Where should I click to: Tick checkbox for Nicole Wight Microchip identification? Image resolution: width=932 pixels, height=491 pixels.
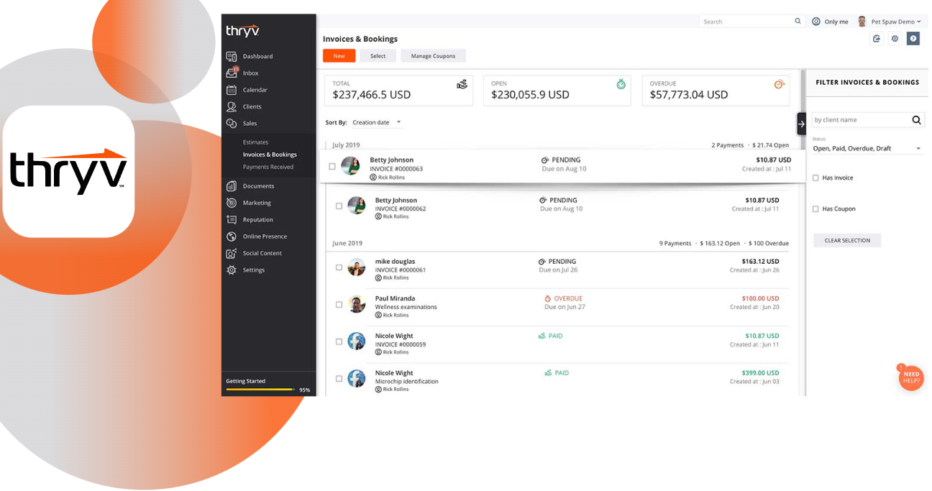tap(339, 379)
